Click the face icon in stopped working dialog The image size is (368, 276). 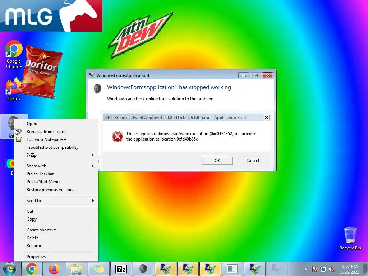pos(98,89)
